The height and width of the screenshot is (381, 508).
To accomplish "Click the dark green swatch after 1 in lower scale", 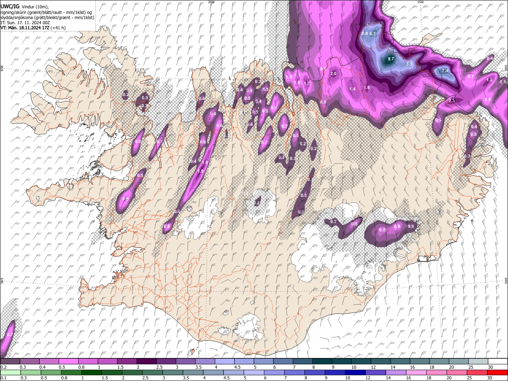I will (x=91, y=372).
